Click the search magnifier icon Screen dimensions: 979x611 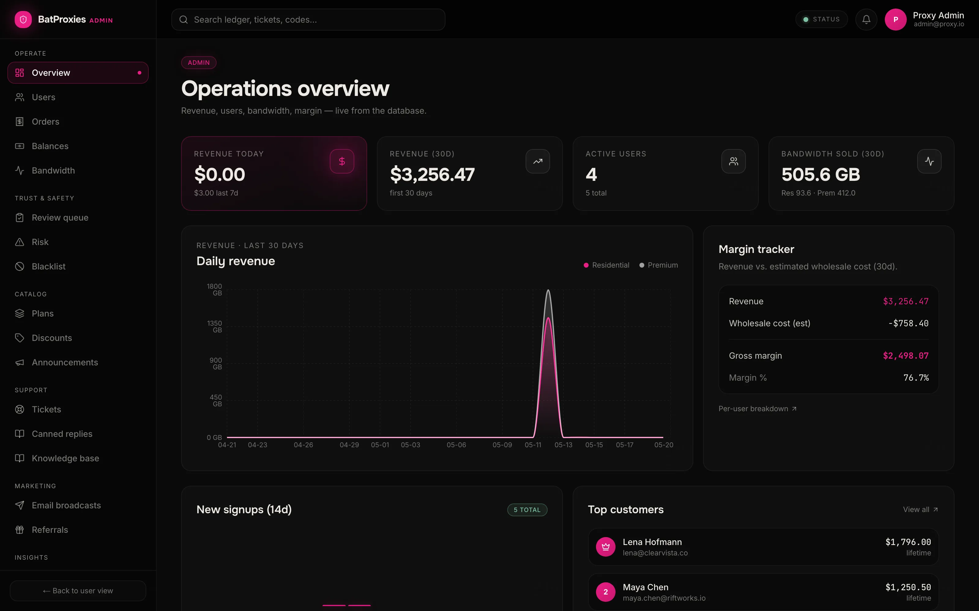[x=183, y=19]
